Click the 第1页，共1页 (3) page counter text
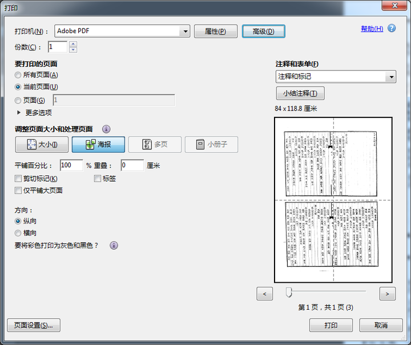Viewport: 411px width, 345px height. point(325,307)
